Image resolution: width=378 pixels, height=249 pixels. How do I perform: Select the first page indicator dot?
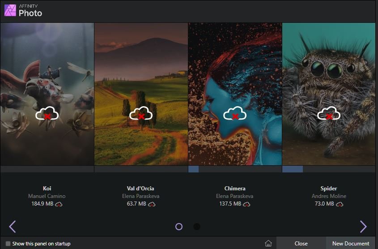click(179, 227)
